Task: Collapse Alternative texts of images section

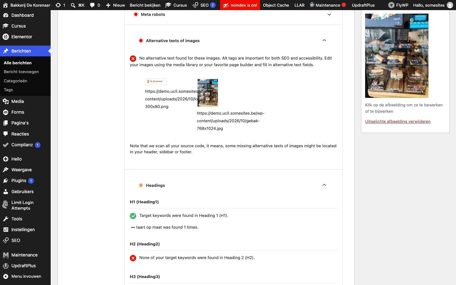Action: pyautogui.click(x=324, y=41)
